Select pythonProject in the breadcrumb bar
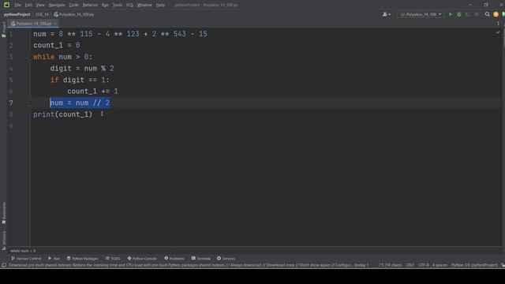The image size is (505, 284). tap(17, 14)
